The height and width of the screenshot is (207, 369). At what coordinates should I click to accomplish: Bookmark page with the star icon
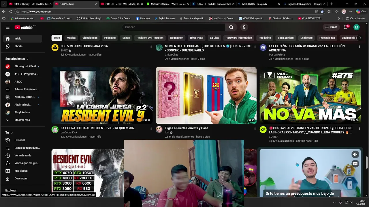tap(322, 11)
